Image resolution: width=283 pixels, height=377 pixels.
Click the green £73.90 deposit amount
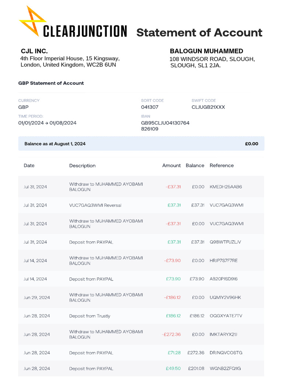coord(173,279)
